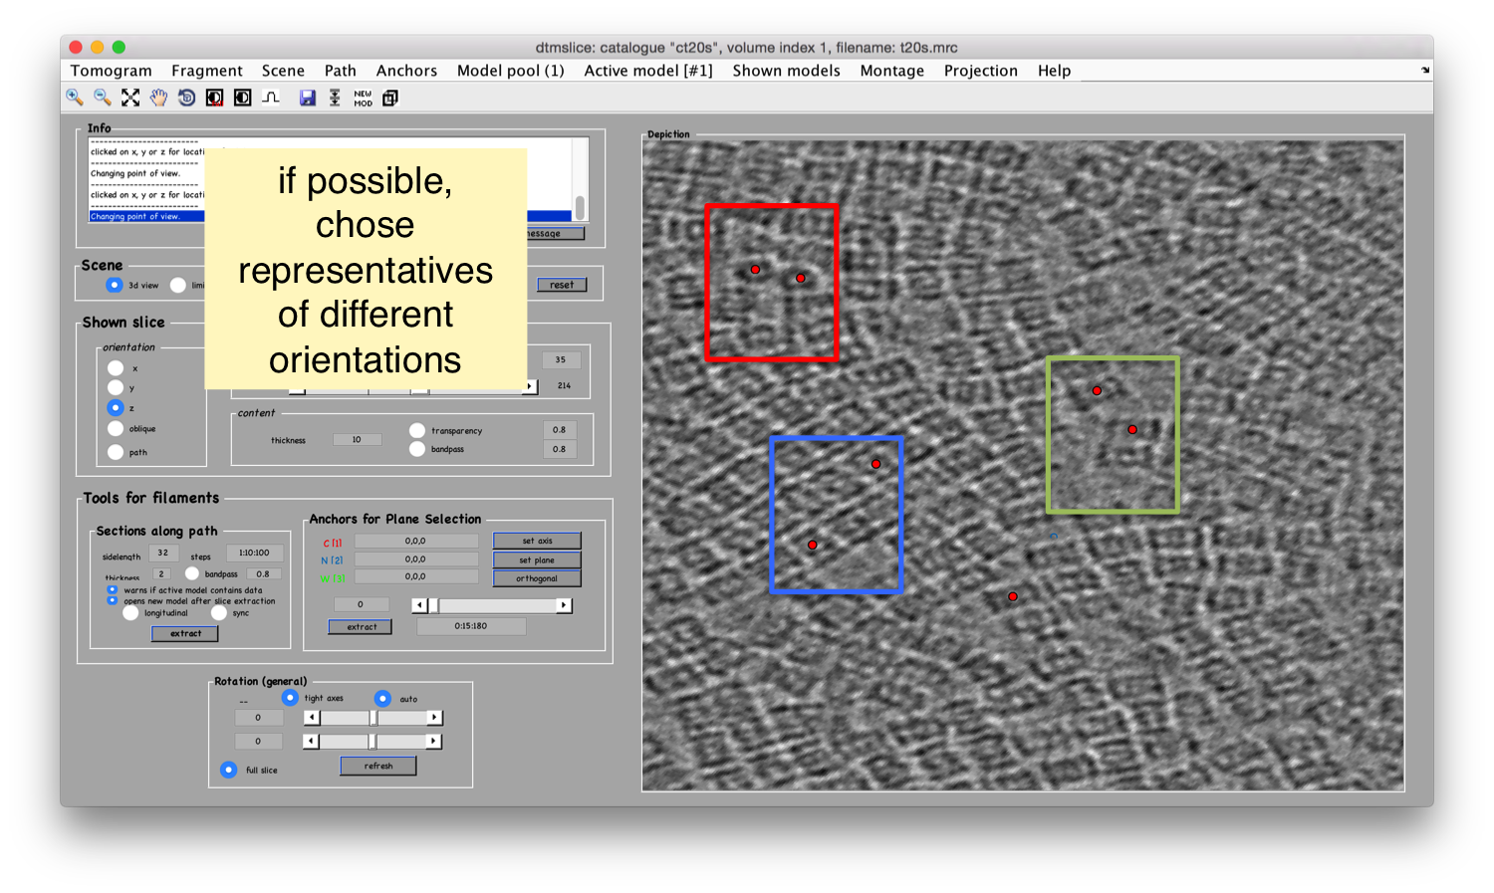The width and height of the screenshot is (1494, 893).
Task: Click the sidelength field showing 32
Action: [x=163, y=553]
